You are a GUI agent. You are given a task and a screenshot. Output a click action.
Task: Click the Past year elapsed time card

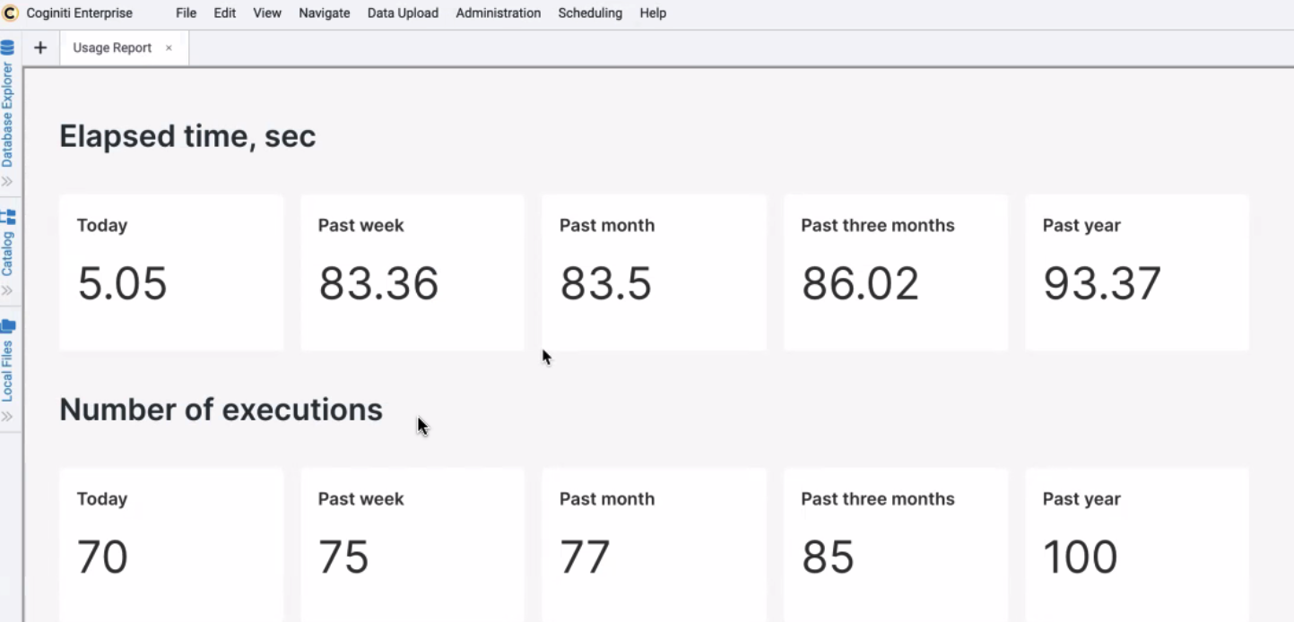[x=1136, y=272]
